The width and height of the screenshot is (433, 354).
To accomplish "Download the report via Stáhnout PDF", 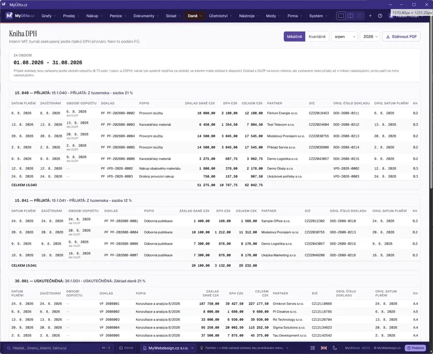I will [x=401, y=36].
